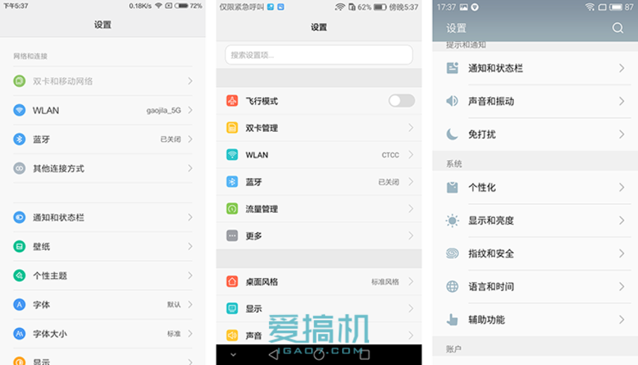This screenshot has width=638, height=365.
Task: Open the 流量管理 row chevron
Action: [x=410, y=209]
